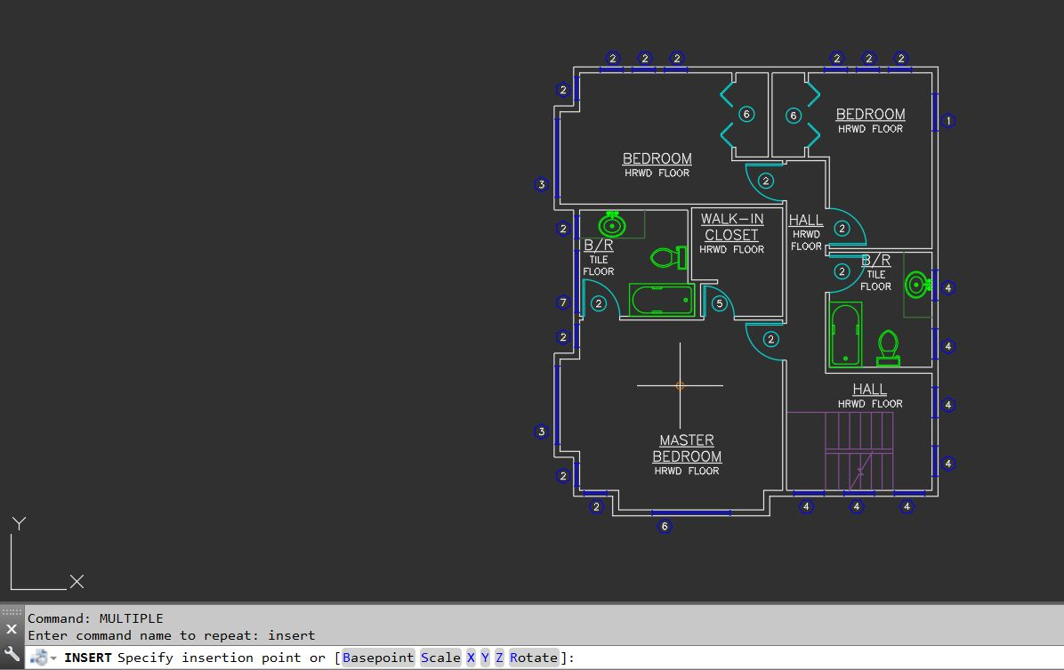
Task: Expand the recent commands dropdown arrow
Action: (53, 658)
